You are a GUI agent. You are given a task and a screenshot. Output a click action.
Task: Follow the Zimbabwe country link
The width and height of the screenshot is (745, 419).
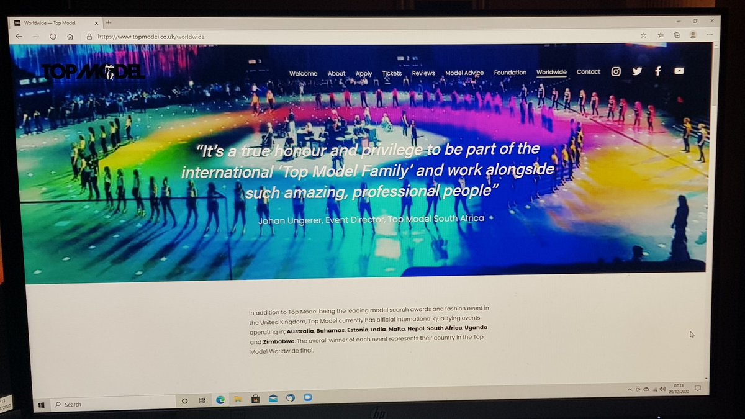tap(279, 341)
